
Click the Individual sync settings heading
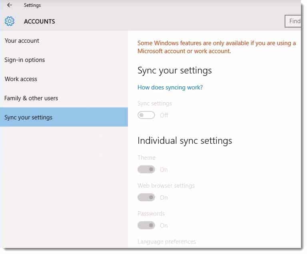[185, 141]
